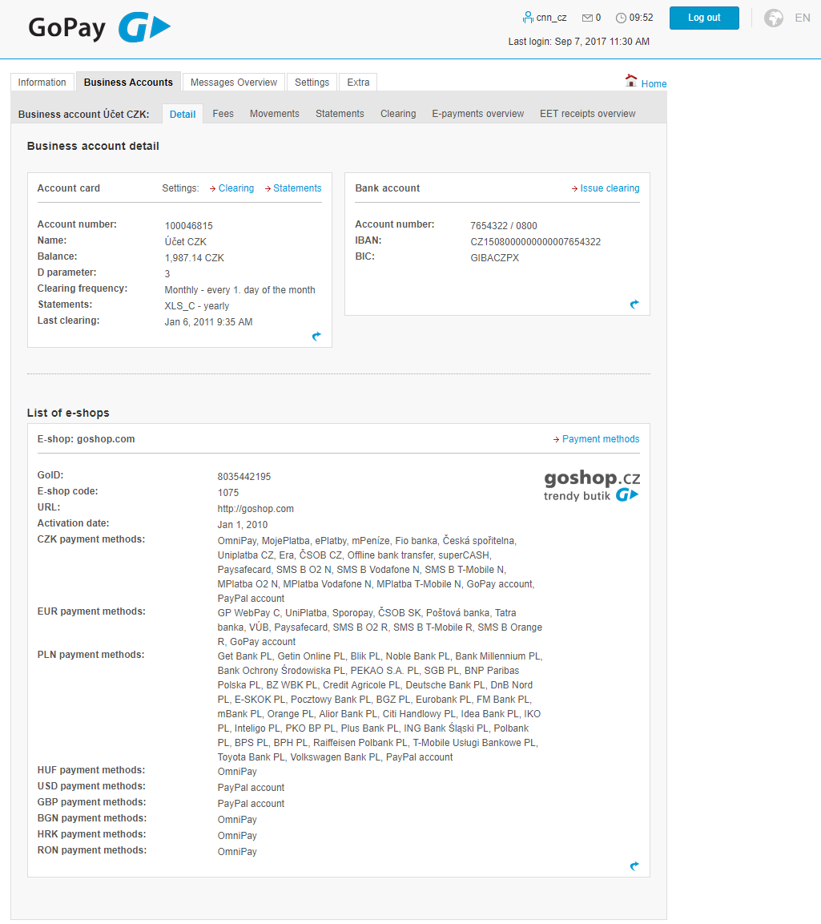Click the HUF payment methods label
This screenshot has height=924, width=821.
point(91,770)
